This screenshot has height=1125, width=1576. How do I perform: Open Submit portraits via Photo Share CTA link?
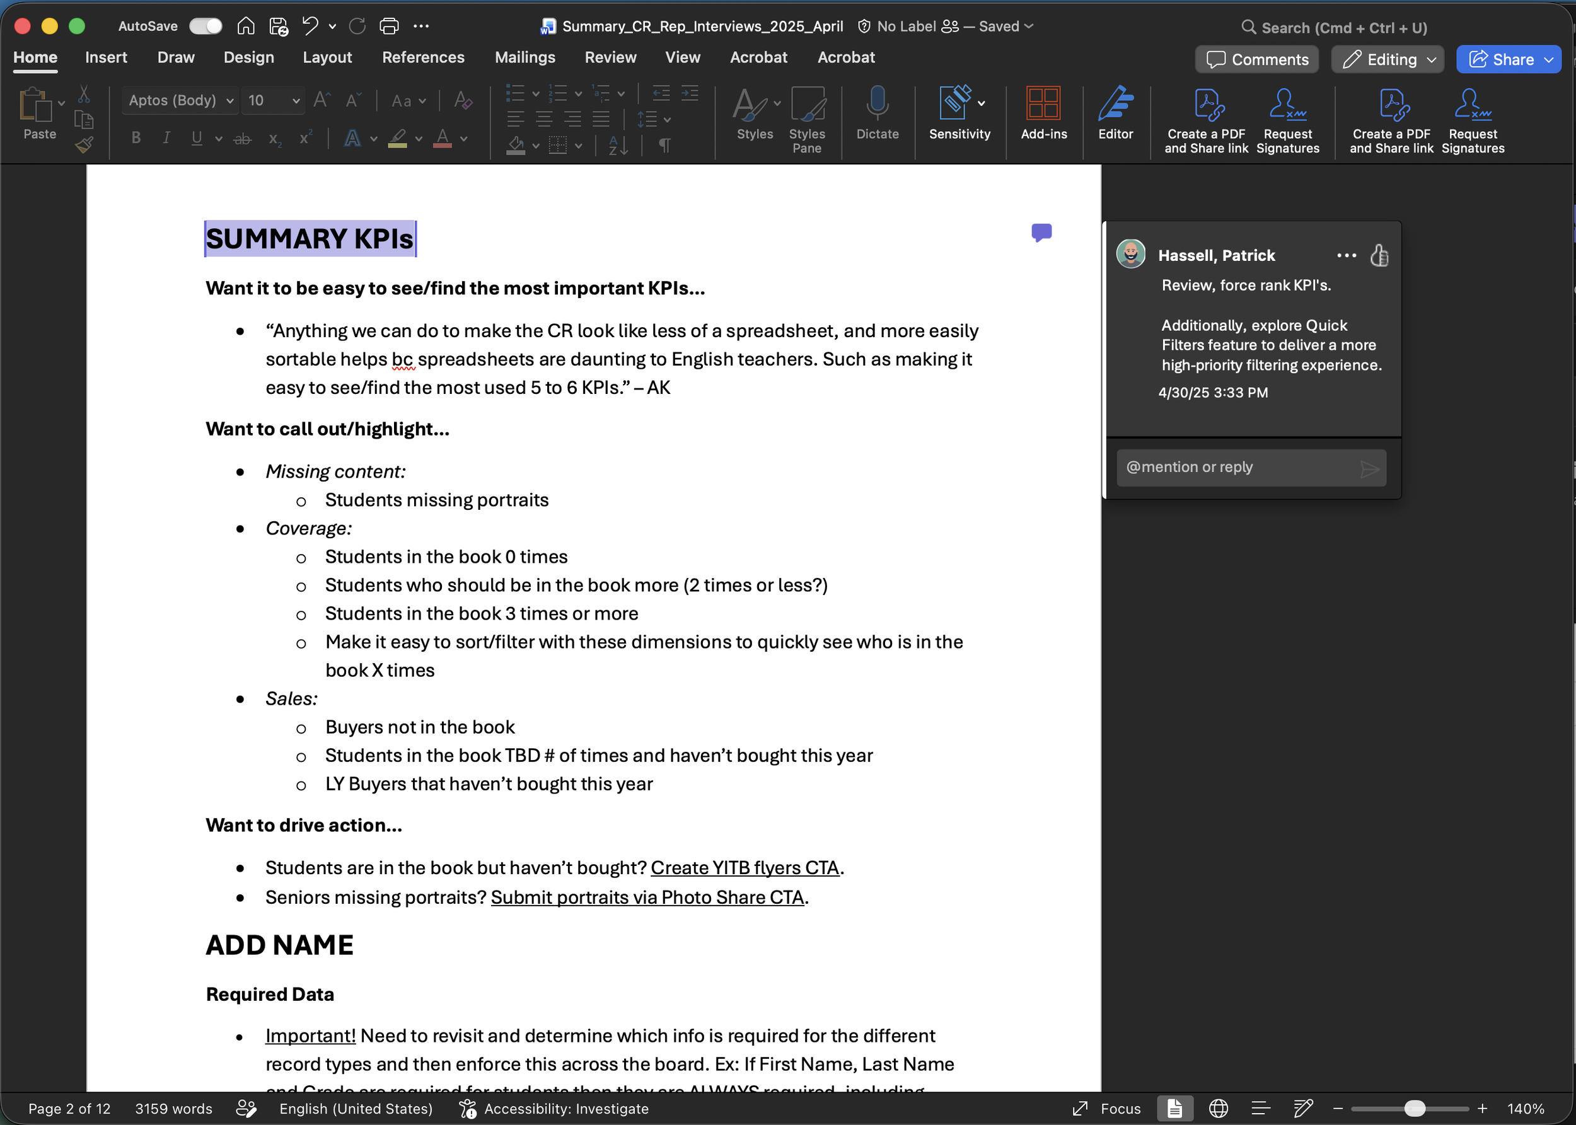pos(647,897)
